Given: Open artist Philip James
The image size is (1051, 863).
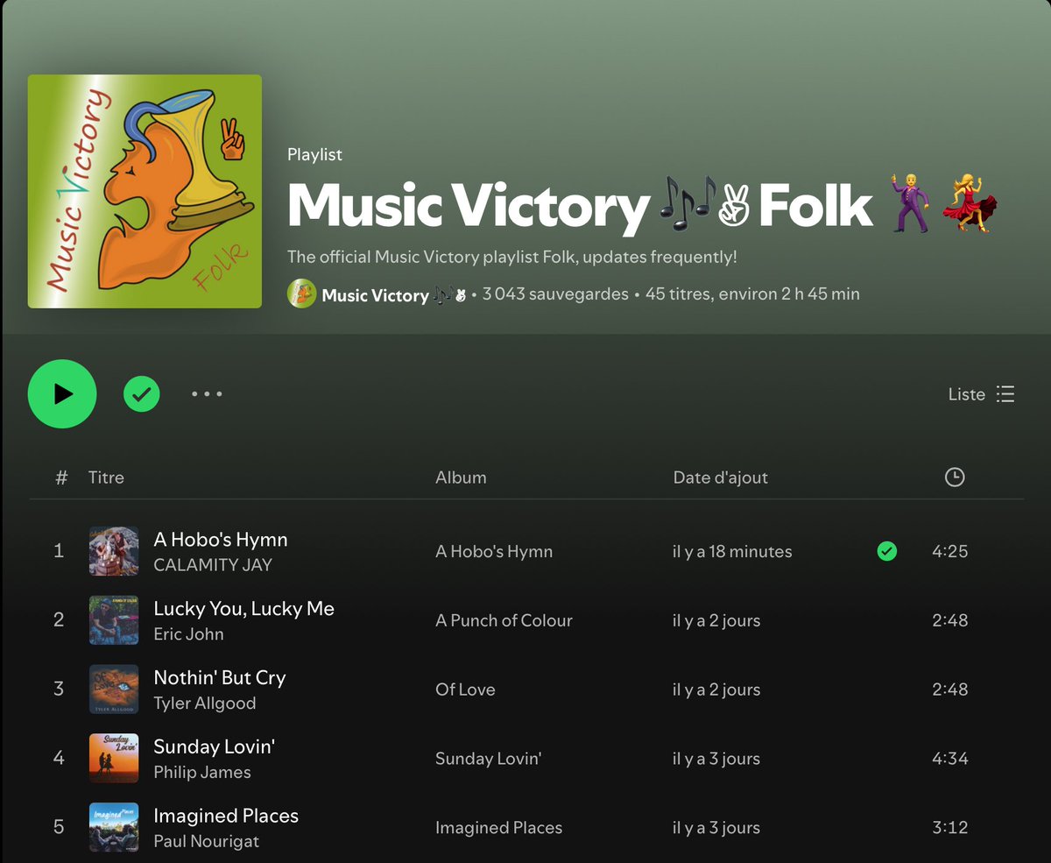Looking at the screenshot, I should click(202, 773).
